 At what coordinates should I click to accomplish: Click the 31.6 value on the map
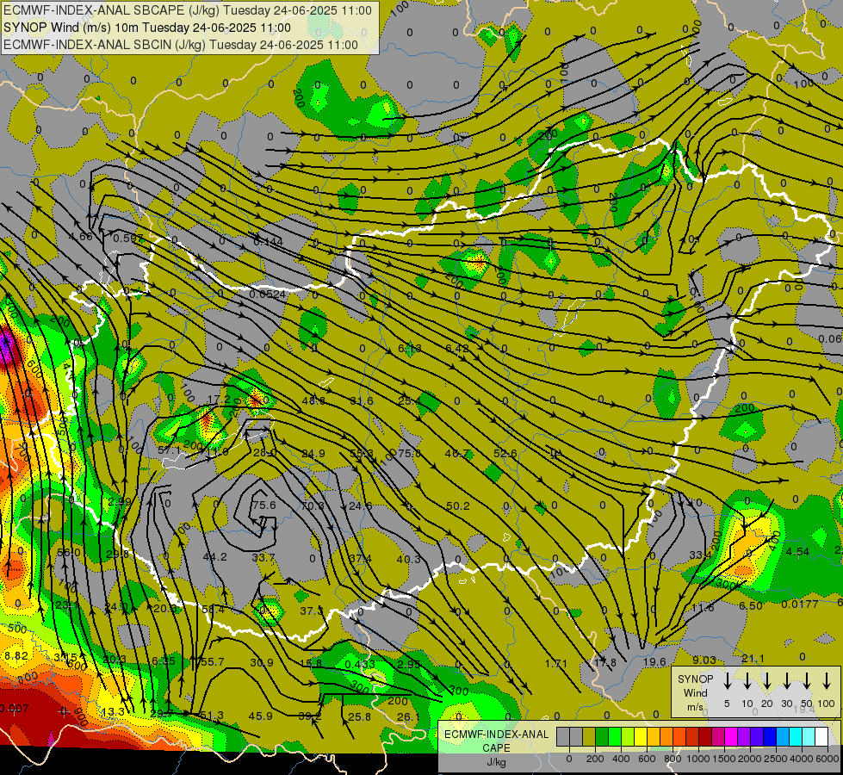coord(362,401)
